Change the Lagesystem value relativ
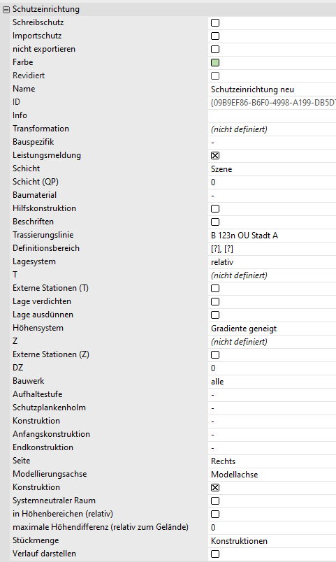336x562 pixels. click(272, 261)
